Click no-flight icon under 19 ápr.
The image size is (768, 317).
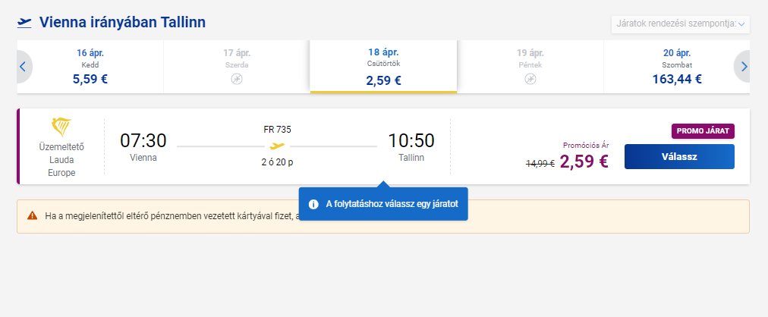pyautogui.click(x=530, y=79)
